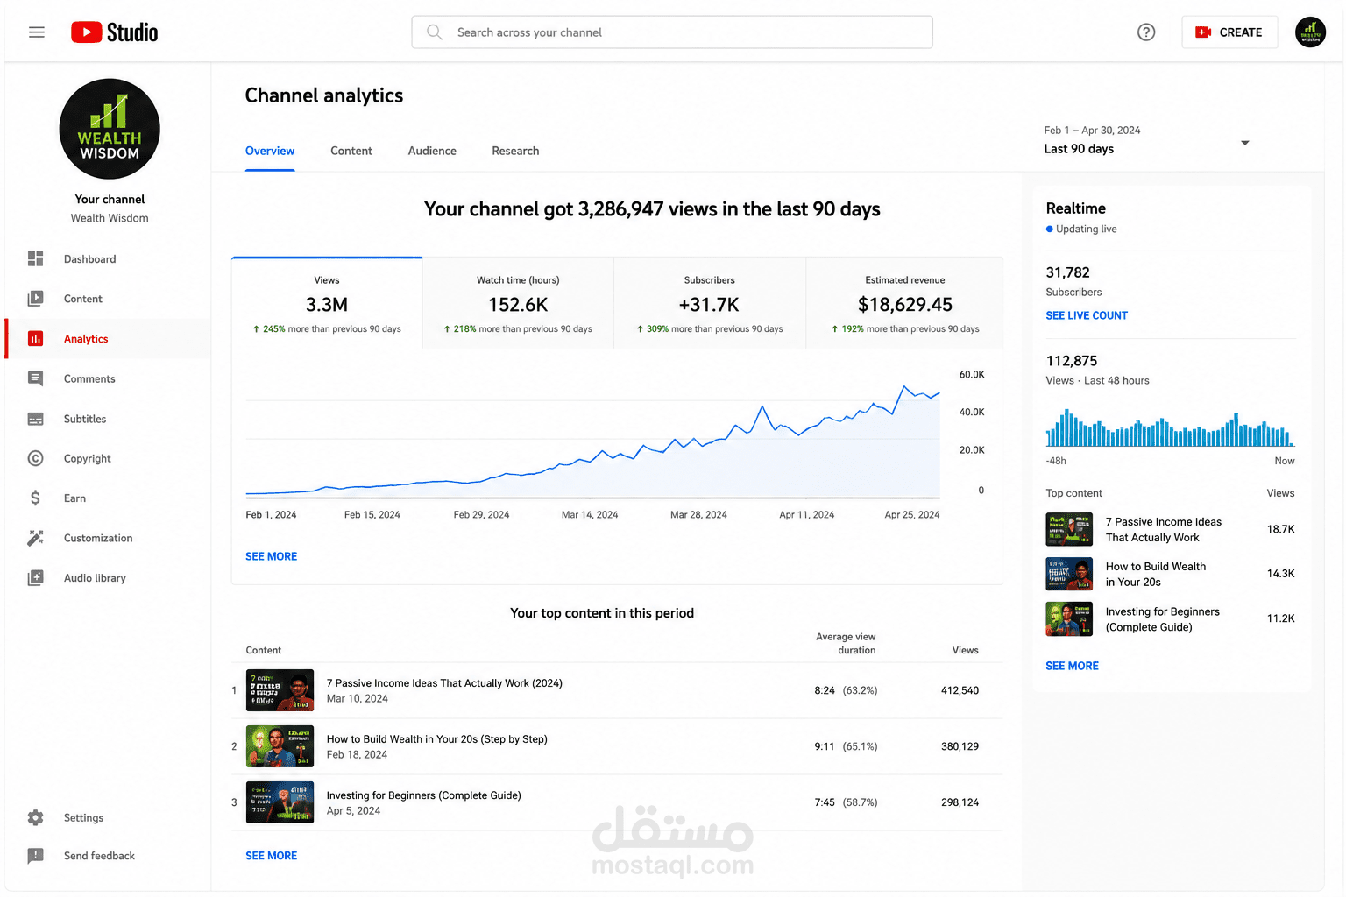
Task: Click realtime thumbnail for 7 Passive Income Ideas
Action: (1069, 529)
